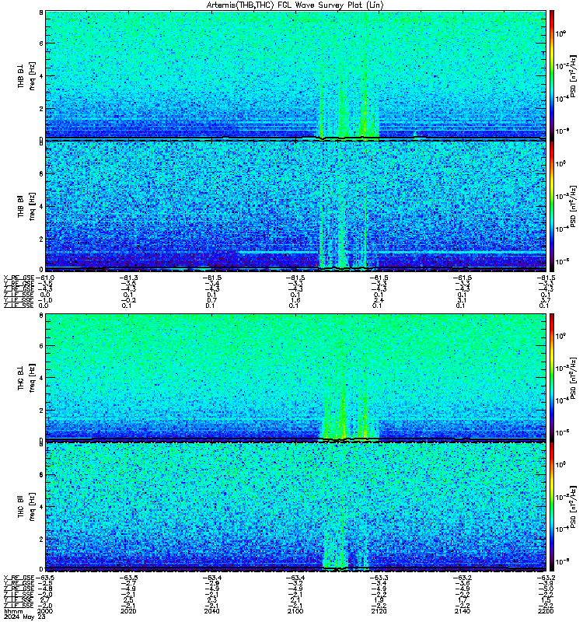Click the color bar beside the THB B∥ panel
583x622 pixels.
coord(552,206)
